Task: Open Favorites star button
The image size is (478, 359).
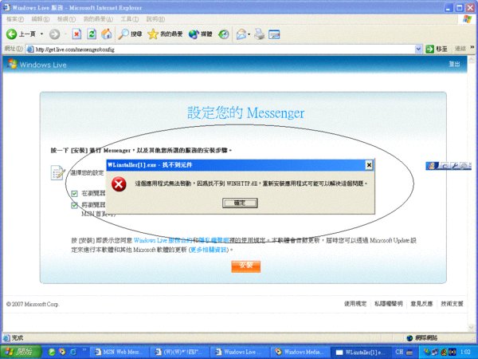Action: pyautogui.click(x=165, y=34)
